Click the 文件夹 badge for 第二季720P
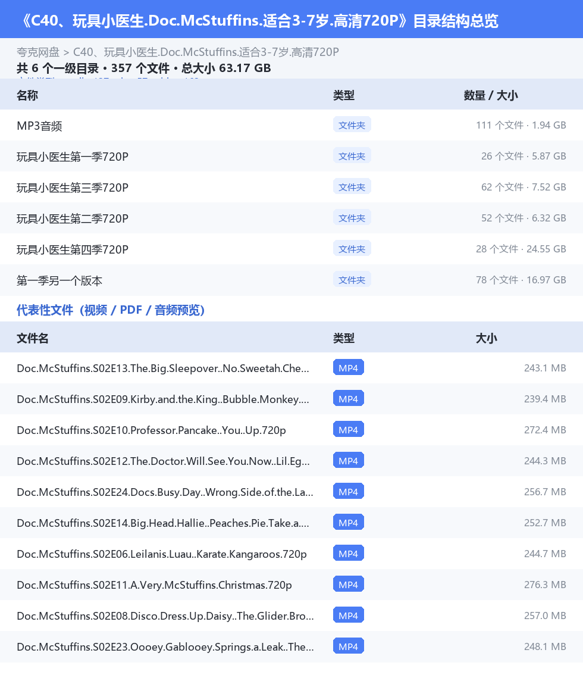This screenshot has width=583, height=681. pyautogui.click(x=352, y=218)
